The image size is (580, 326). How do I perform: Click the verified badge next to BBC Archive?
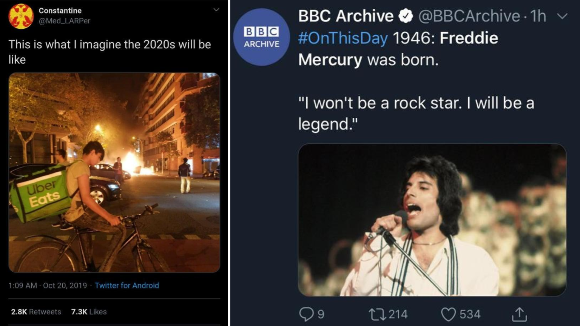click(405, 16)
